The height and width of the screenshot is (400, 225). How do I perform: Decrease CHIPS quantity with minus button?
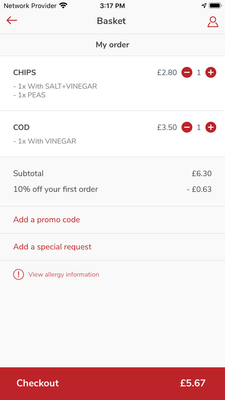(187, 73)
